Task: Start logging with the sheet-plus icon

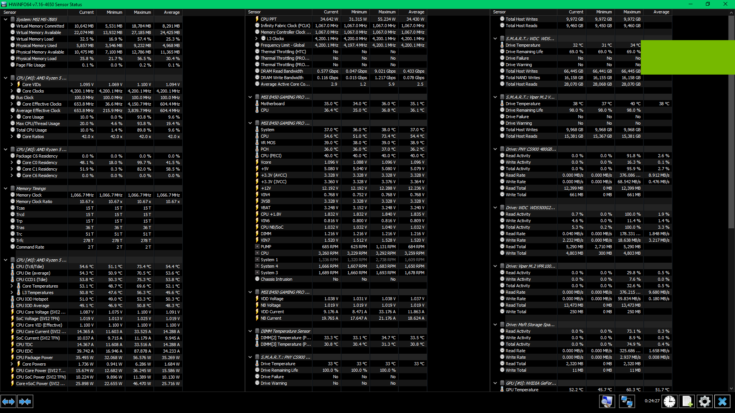Action: [687, 401]
